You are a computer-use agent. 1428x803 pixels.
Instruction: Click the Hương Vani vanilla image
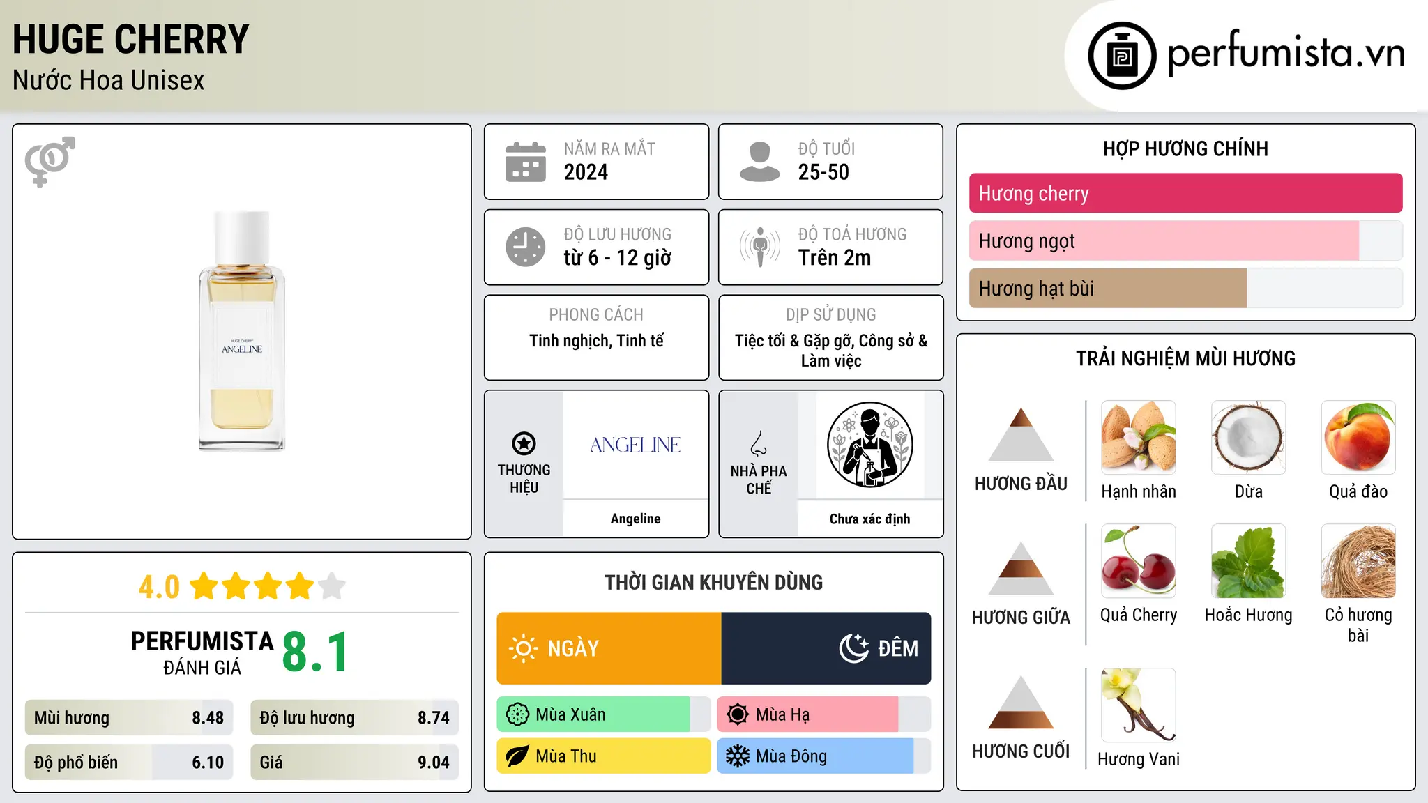(1139, 705)
